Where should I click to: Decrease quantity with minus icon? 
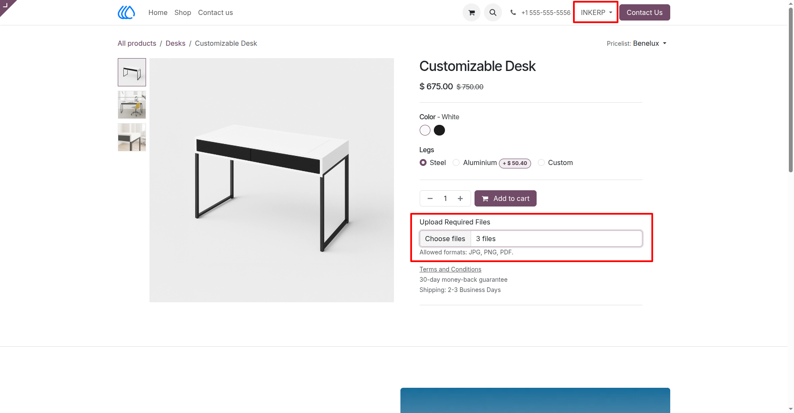point(430,198)
